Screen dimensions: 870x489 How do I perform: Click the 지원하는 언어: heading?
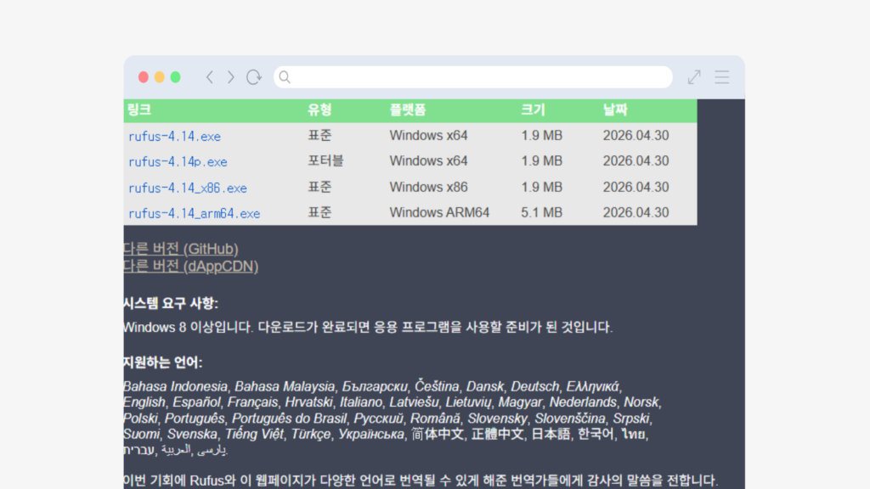(162, 363)
